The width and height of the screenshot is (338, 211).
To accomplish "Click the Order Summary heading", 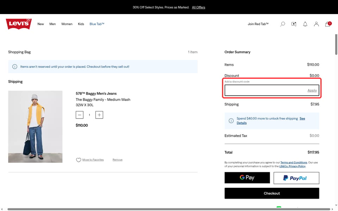I will pyautogui.click(x=237, y=52).
